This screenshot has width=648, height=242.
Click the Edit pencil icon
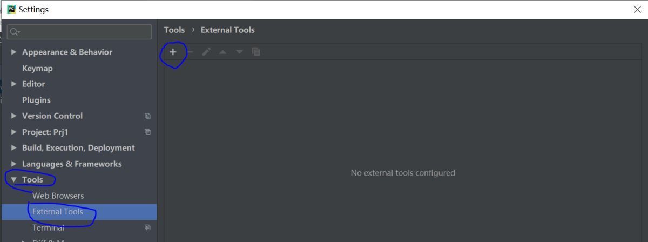(x=206, y=52)
